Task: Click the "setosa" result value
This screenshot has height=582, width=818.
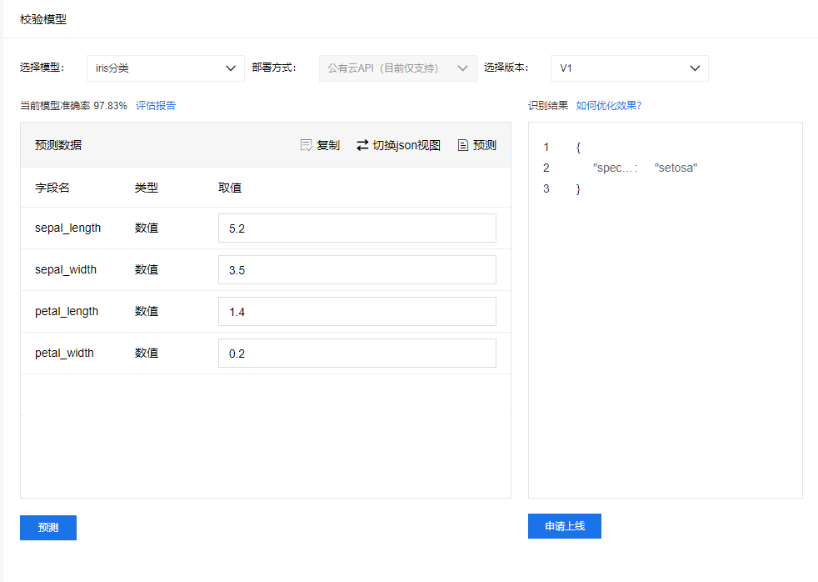Action: pyautogui.click(x=676, y=168)
